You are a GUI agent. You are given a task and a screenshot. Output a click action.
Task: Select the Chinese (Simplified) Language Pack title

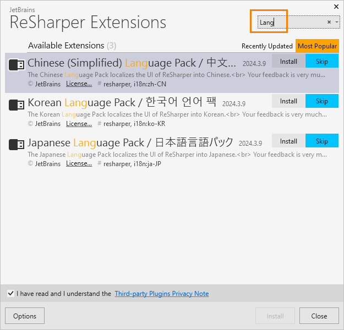click(132, 63)
